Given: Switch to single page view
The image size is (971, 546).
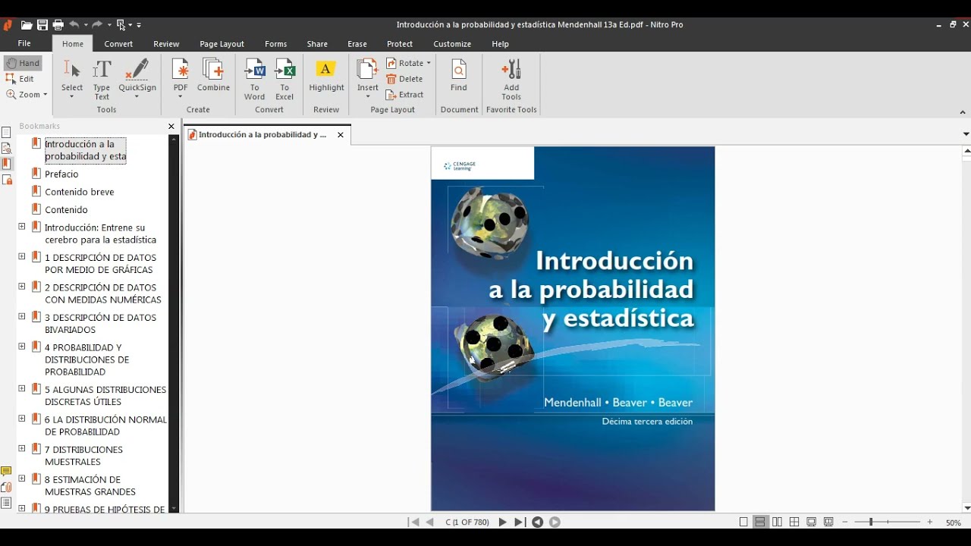Looking at the screenshot, I should coord(743,522).
